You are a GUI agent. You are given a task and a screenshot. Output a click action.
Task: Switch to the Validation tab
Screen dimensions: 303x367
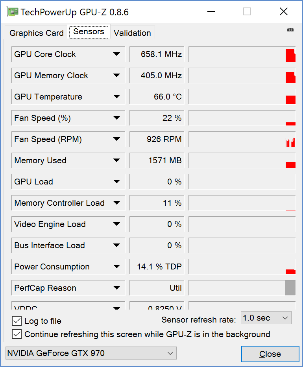(132, 33)
